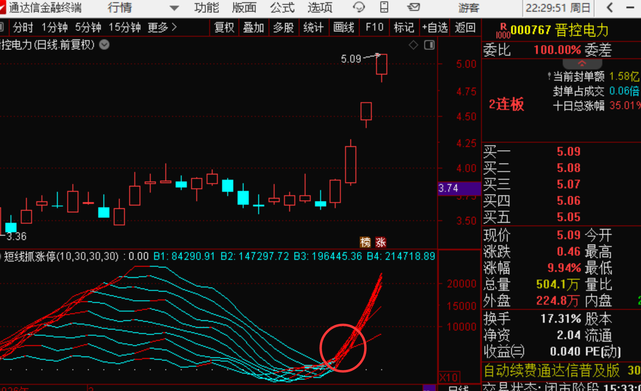The width and height of the screenshot is (641, 391).
Task: Click the headset customer service icon
Action: pyautogui.click(x=359, y=7)
